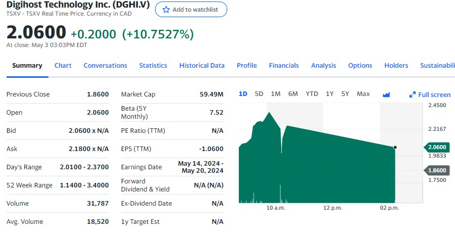Viewport: 455px width, 240px height.
Task: View the Profile tab
Action: click(246, 66)
